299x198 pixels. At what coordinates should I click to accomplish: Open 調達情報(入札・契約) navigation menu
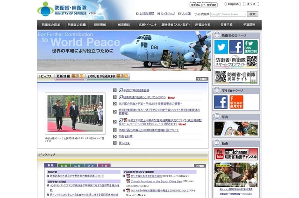[176, 25]
